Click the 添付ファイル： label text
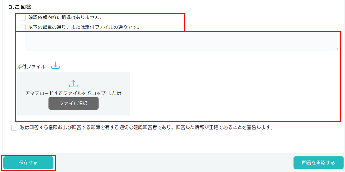 pyautogui.click(x=34, y=66)
